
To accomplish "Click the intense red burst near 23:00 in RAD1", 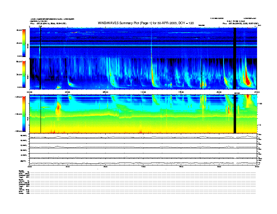I will click(247, 79).
